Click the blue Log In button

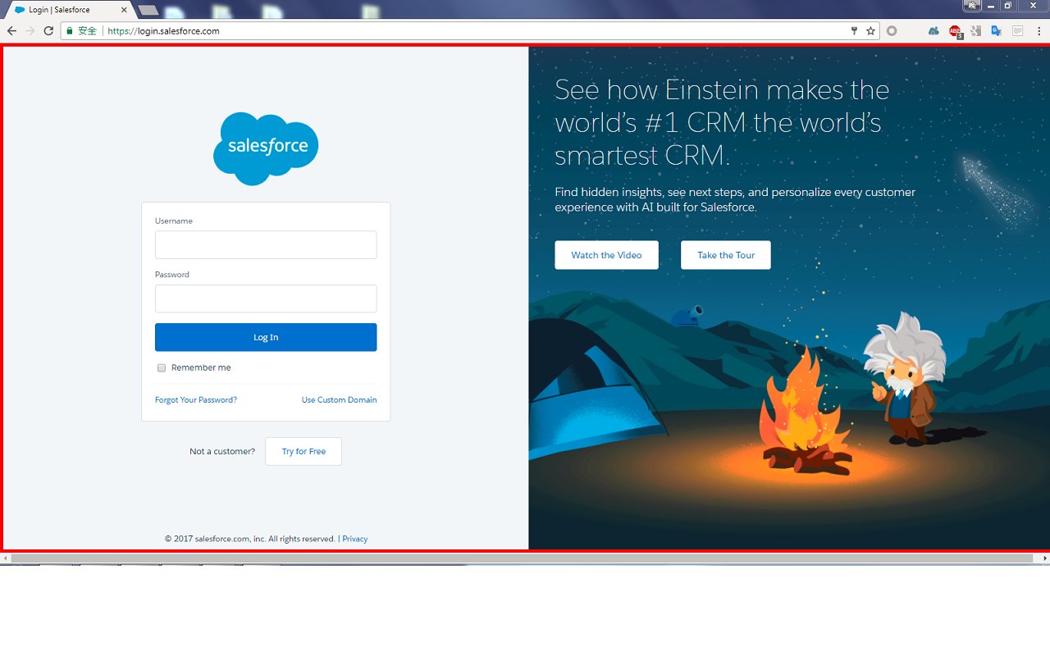pyautogui.click(x=266, y=337)
